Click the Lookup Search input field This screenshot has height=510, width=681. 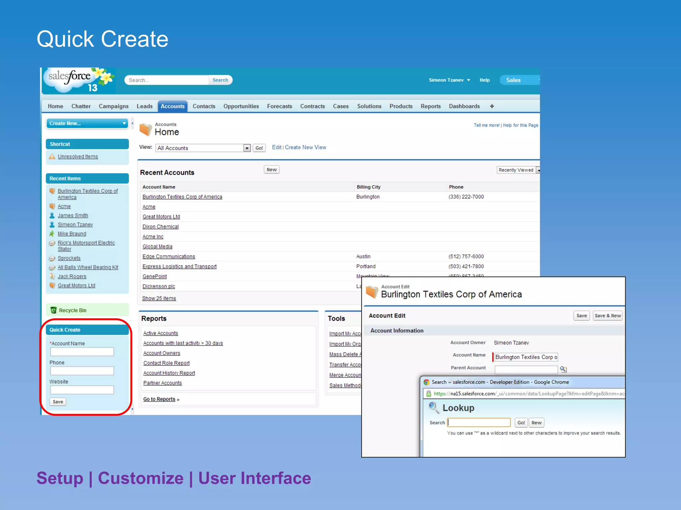coord(479,422)
